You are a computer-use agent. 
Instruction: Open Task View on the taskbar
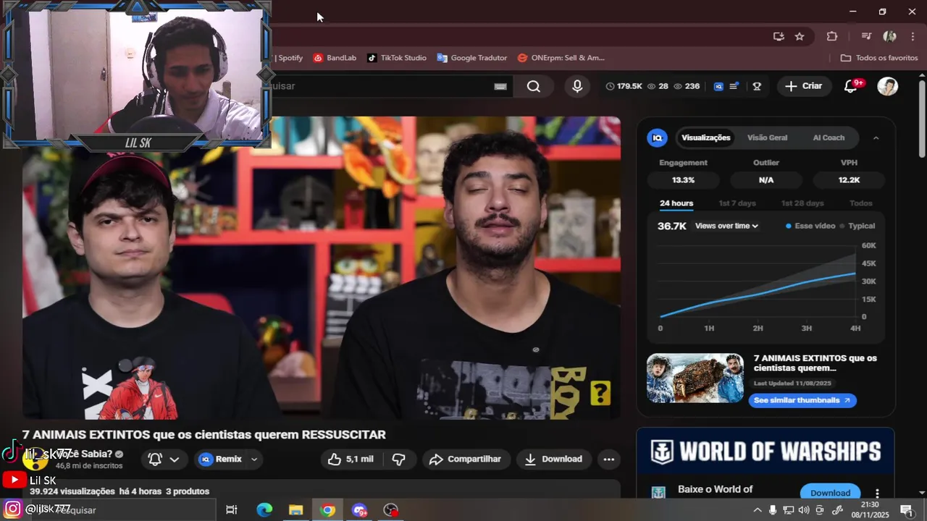(x=232, y=510)
